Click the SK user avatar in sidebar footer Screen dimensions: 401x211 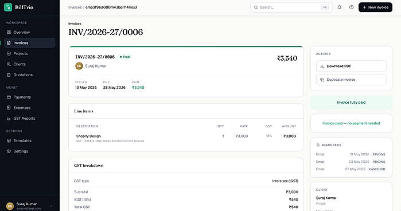pos(10,206)
